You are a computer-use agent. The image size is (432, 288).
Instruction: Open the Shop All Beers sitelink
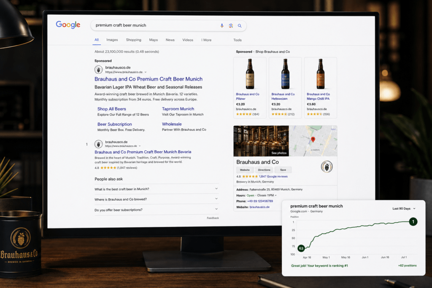pyautogui.click(x=111, y=109)
